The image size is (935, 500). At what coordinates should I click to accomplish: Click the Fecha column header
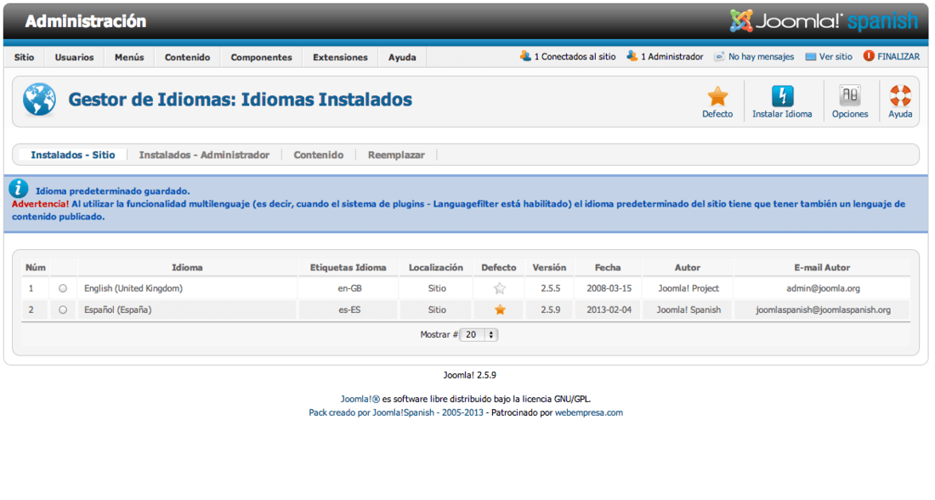point(608,267)
